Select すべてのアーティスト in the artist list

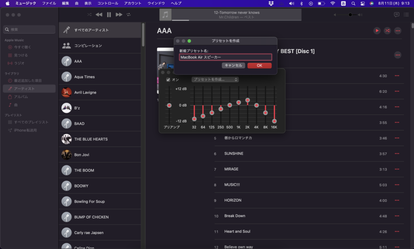click(100, 30)
